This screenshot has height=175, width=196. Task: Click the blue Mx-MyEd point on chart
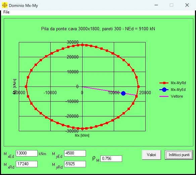tap(123, 93)
